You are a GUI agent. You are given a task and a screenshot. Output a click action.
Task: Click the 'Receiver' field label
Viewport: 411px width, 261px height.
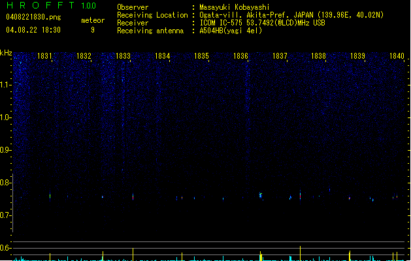coord(133,23)
